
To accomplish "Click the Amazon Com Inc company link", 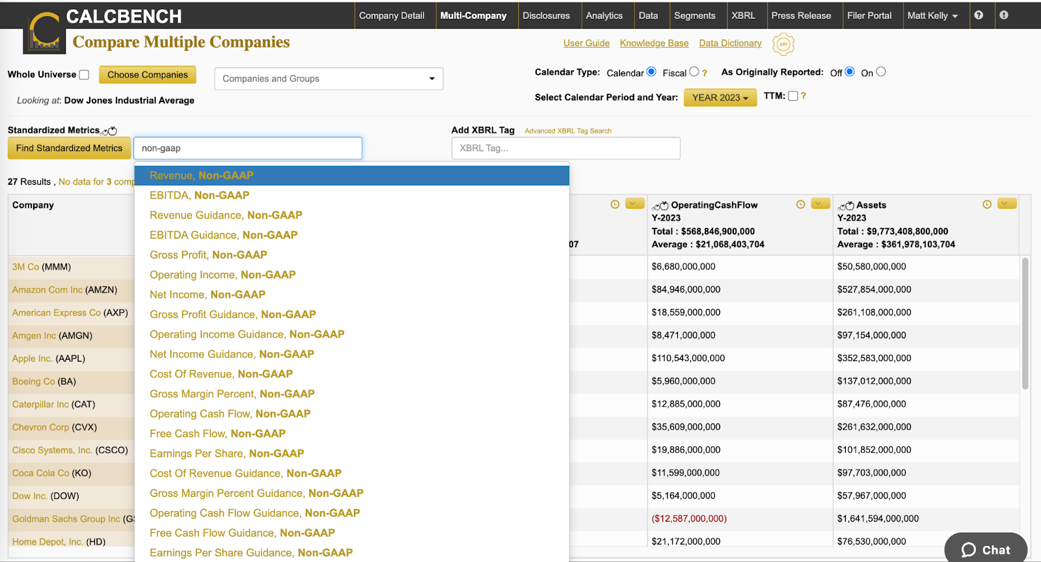I will [x=47, y=289].
